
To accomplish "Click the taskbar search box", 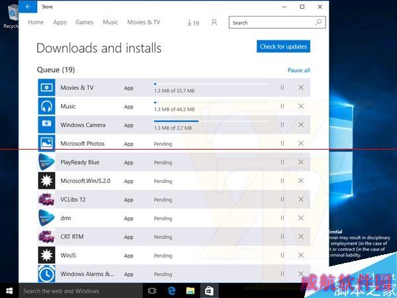I will 81,291.
